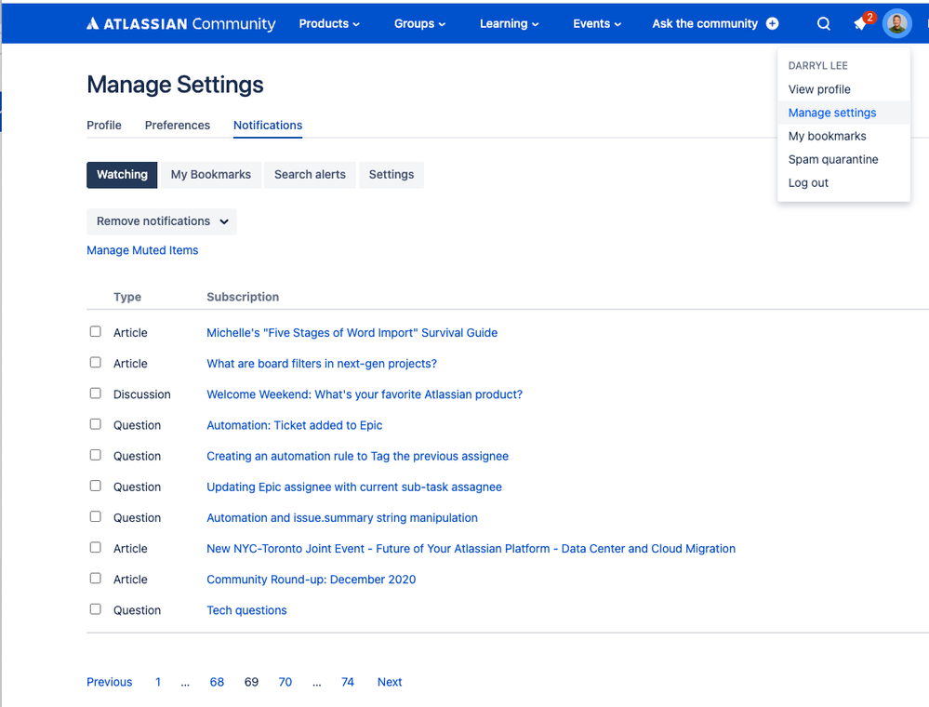The width and height of the screenshot is (929, 707).
Task: Go to page 68
Action: tap(217, 682)
